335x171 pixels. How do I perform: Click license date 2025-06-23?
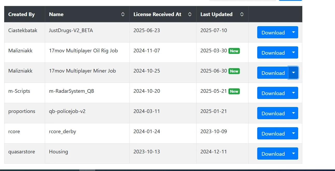pos(147,30)
